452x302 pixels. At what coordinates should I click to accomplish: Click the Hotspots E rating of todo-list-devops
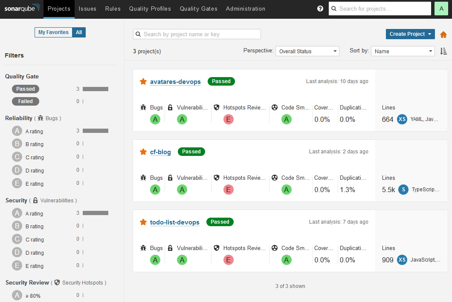point(228,260)
